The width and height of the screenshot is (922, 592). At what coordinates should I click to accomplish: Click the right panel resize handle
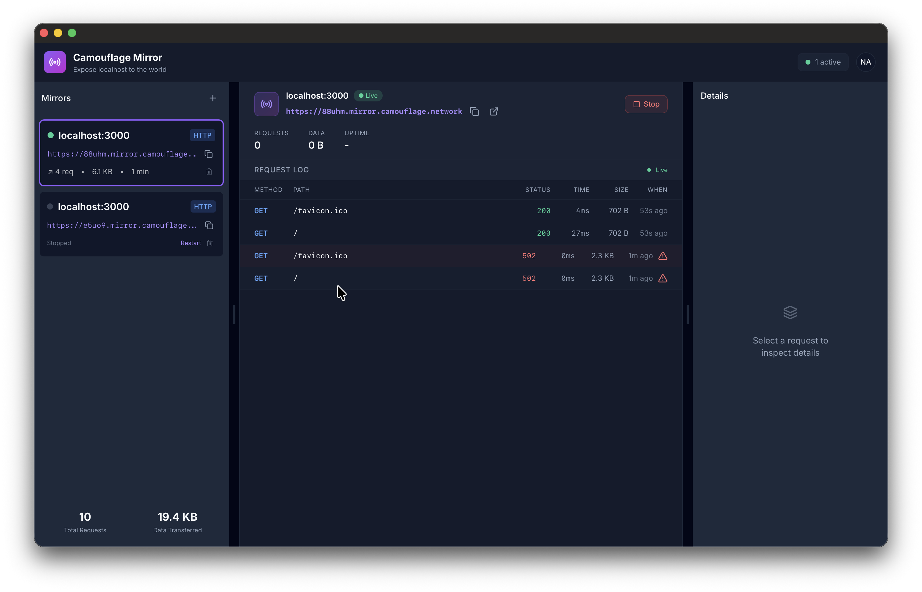(x=688, y=315)
